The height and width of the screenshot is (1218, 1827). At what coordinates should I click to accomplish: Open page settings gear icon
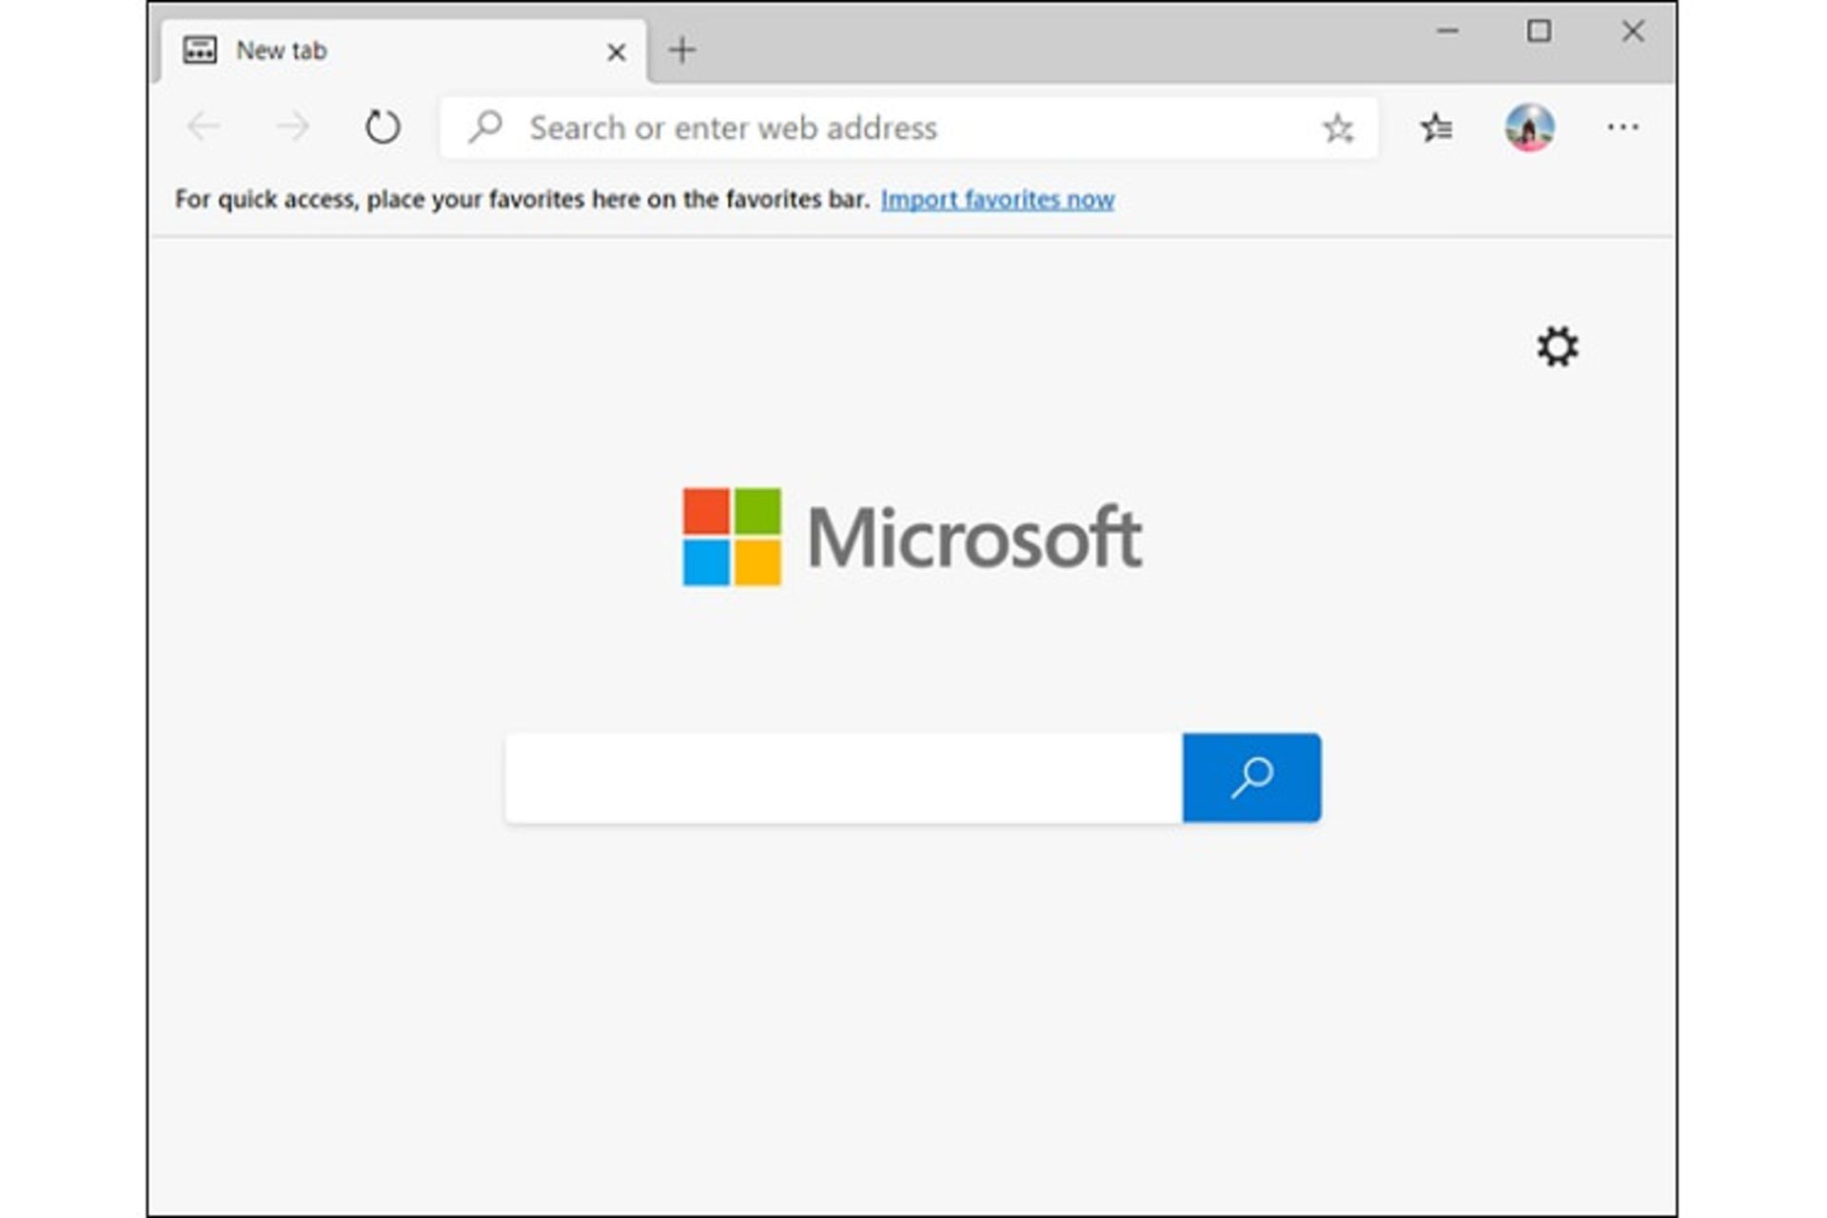tap(1558, 346)
